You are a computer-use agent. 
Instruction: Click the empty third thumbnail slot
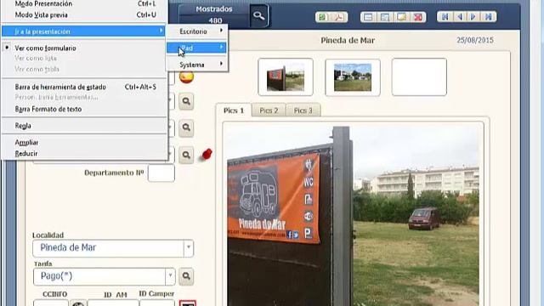click(x=419, y=77)
